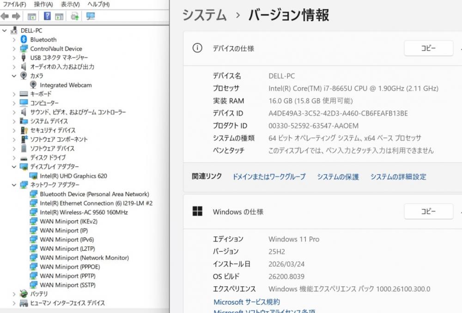Click the Bluetooth category icon
Viewport: 462px width, 313px height.
(24, 39)
